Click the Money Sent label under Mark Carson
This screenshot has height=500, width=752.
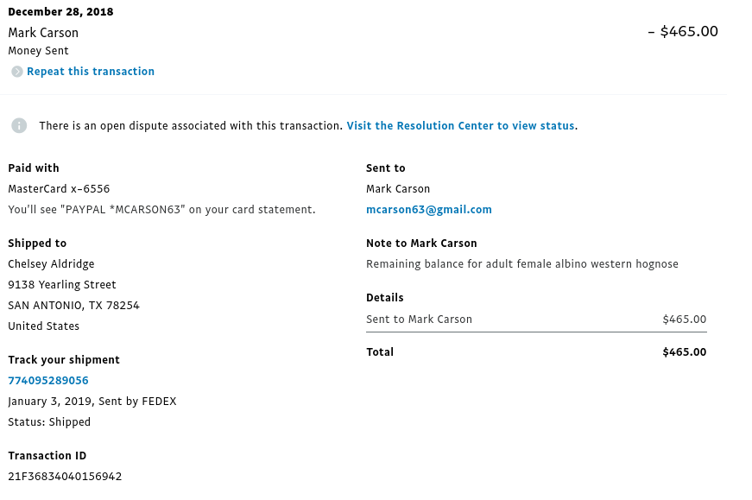coord(38,51)
